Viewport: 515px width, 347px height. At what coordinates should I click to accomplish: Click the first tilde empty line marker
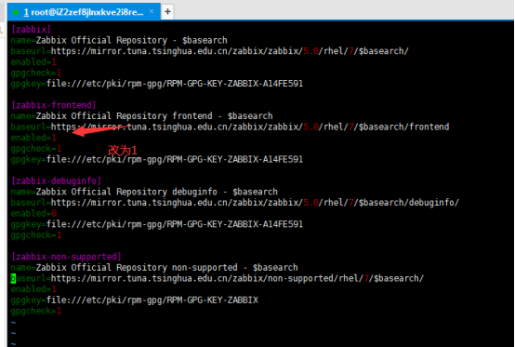tap(13, 323)
